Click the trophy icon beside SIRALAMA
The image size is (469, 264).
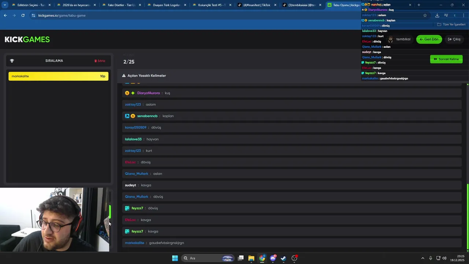[12, 61]
